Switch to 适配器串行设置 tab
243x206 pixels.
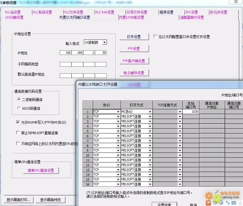(x=192, y=17)
